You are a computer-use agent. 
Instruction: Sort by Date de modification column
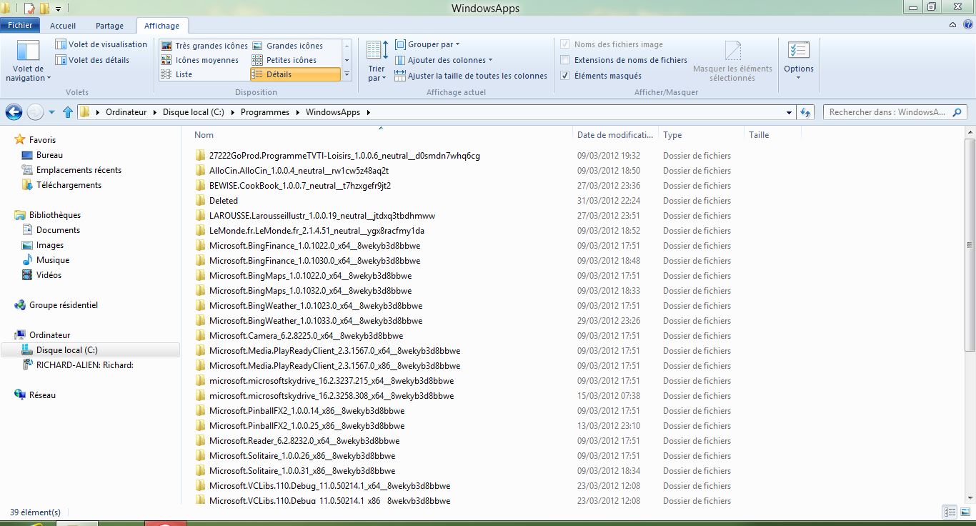point(615,135)
